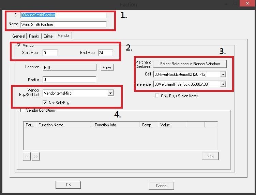
Task: Select the Vendor tab
Action: click(x=64, y=36)
